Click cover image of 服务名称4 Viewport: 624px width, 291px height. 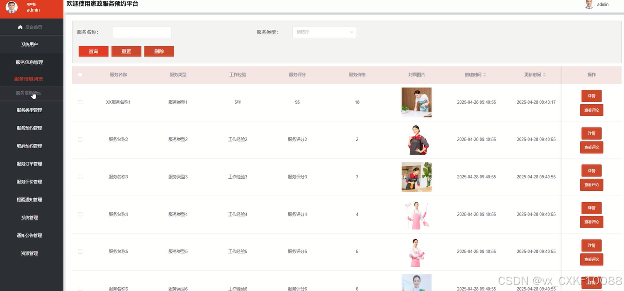pos(416,215)
